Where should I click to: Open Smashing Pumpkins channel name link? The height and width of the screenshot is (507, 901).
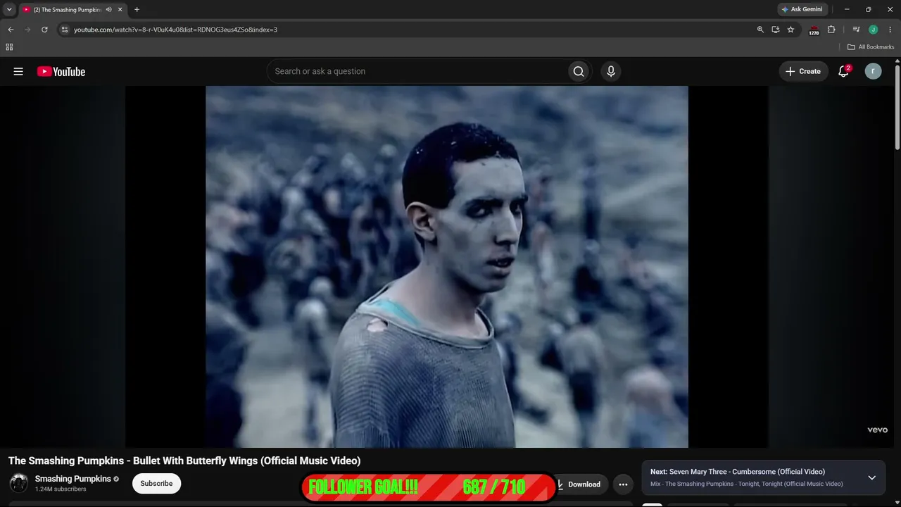point(73,479)
